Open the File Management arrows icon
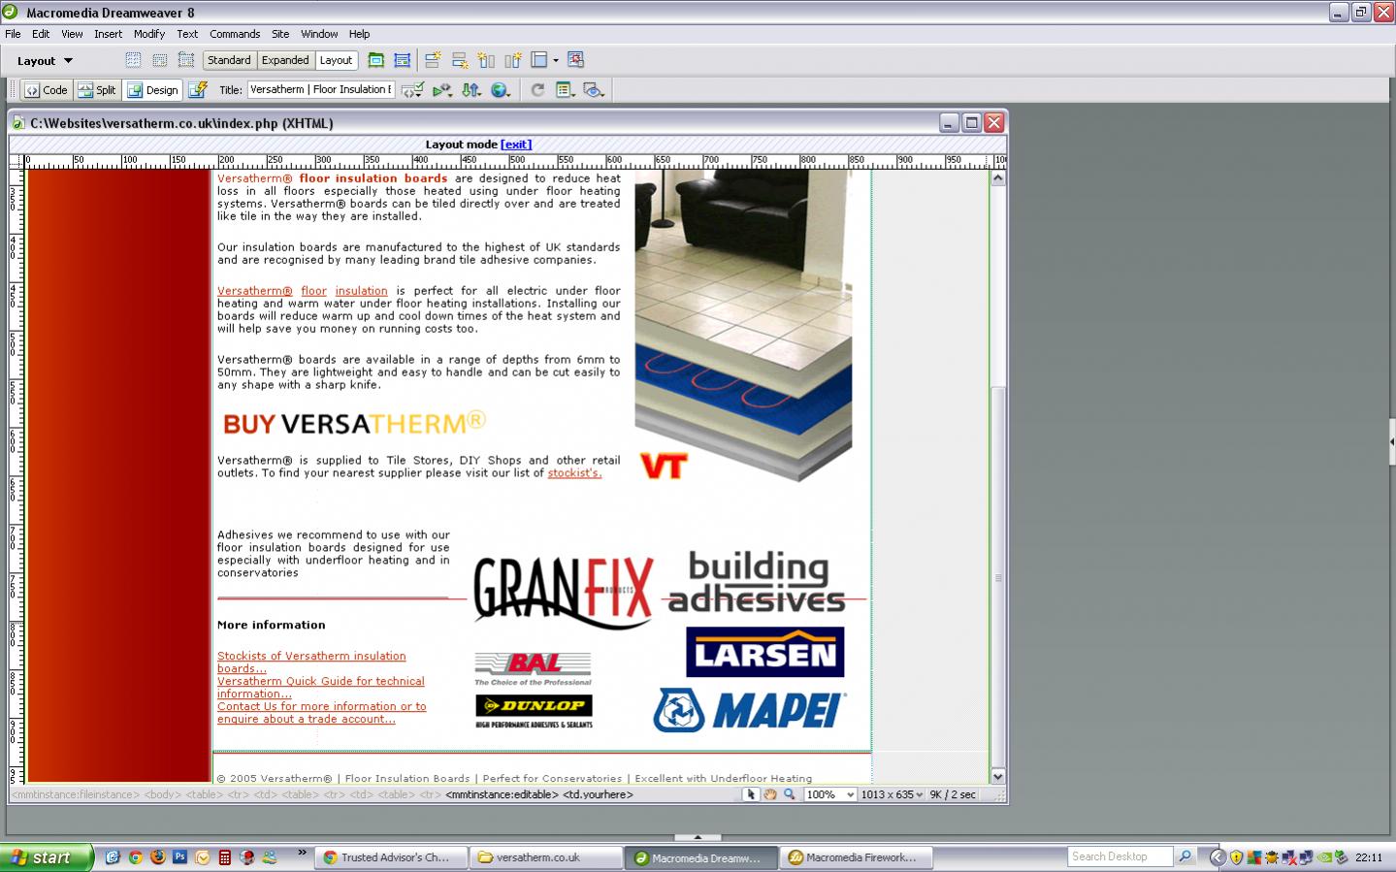The height and width of the screenshot is (872, 1396). [x=471, y=89]
